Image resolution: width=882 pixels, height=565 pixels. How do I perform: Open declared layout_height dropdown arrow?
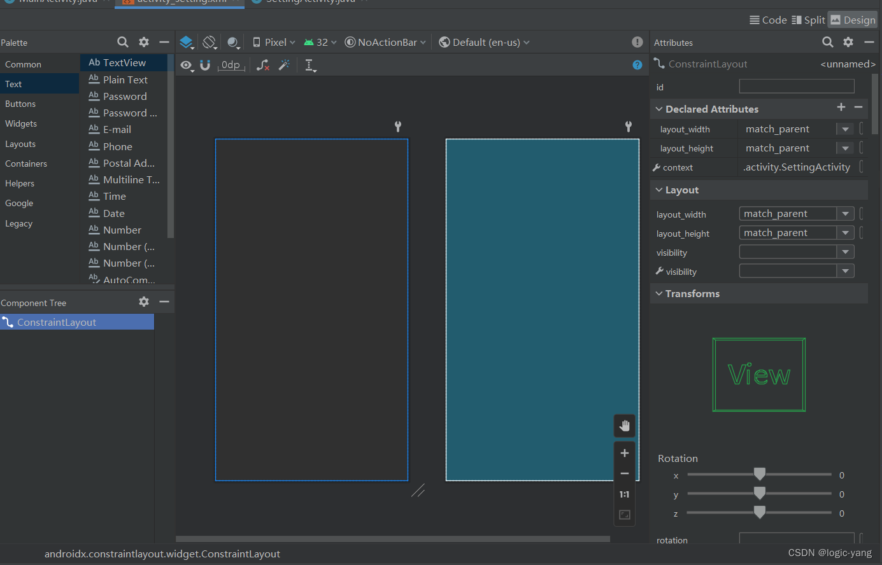pos(845,148)
